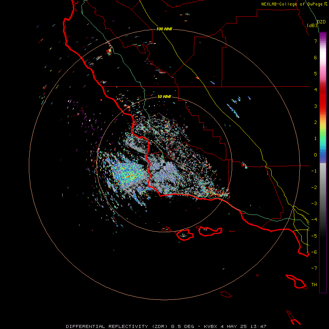Click the 100 NMI range ring label

tap(164, 29)
